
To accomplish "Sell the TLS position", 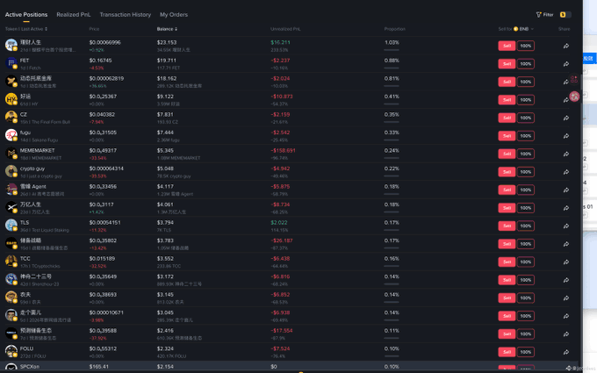I will point(507,226).
